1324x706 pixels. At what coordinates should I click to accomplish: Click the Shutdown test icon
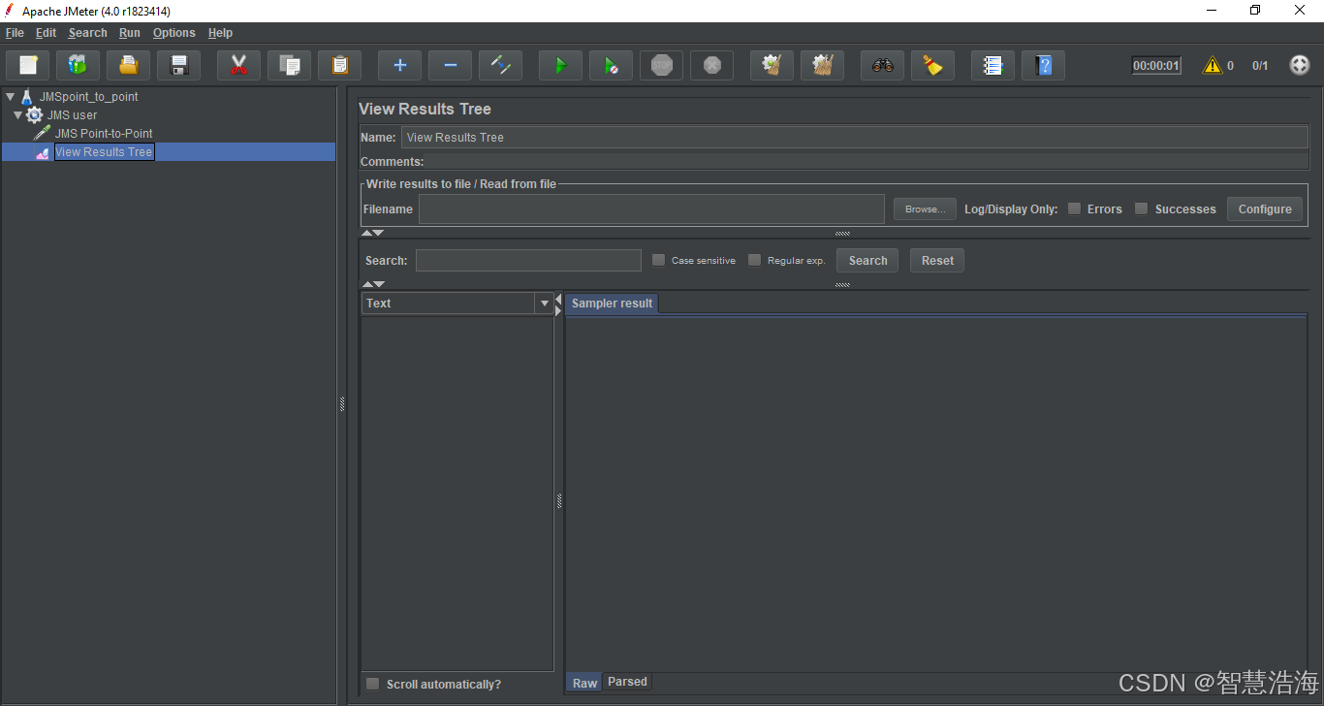click(711, 66)
